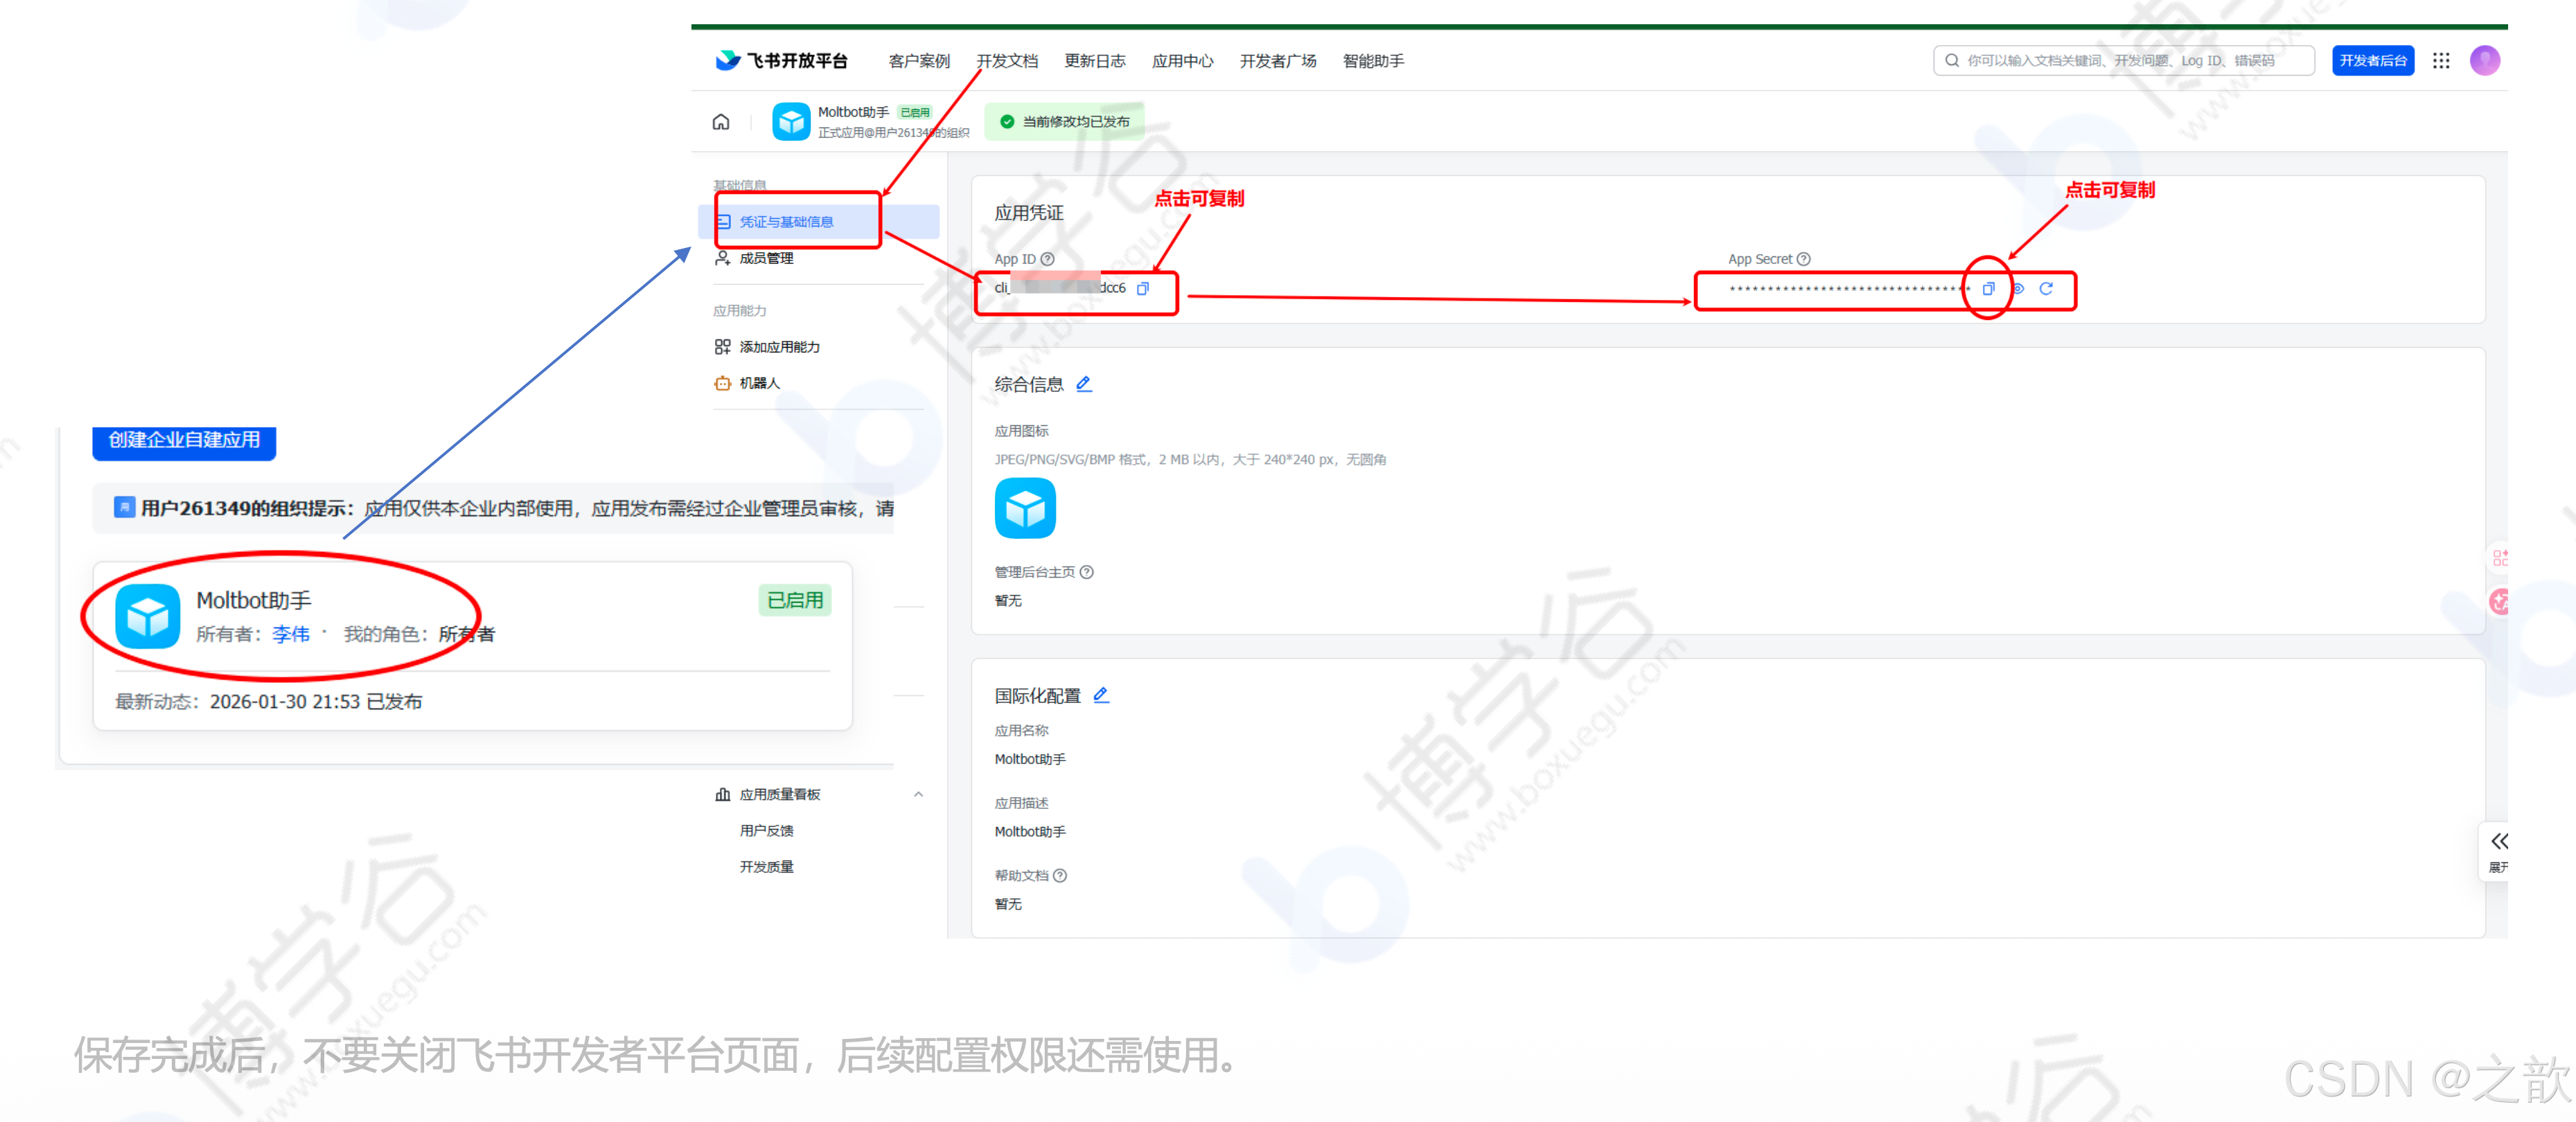Expand the right side panel chevron
The height and width of the screenshot is (1122, 2576).
(x=2499, y=842)
